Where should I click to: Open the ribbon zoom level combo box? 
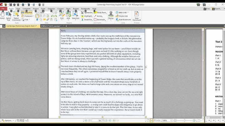click(x=46, y=12)
